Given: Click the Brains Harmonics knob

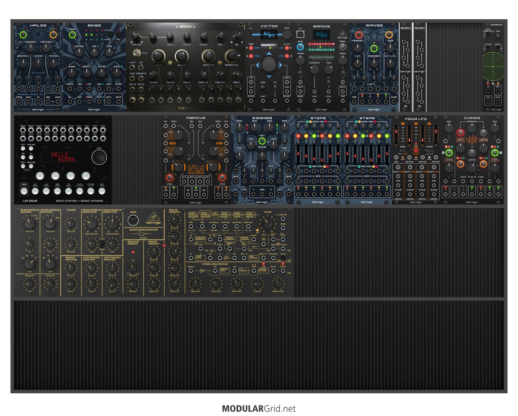Looking at the screenshot, I should (314, 69).
